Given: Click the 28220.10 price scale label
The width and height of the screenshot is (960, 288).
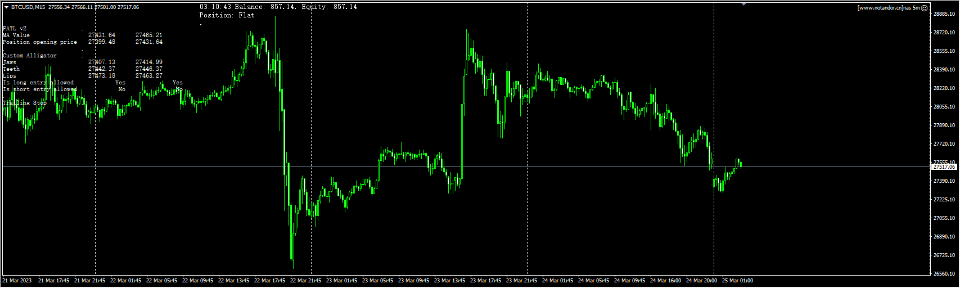Looking at the screenshot, I should pyautogui.click(x=944, y=88).
